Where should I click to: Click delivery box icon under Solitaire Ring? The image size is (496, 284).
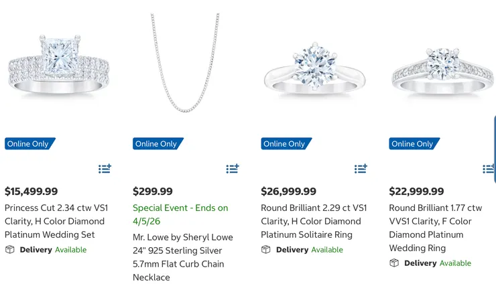pyautogui.click(x=265, y=250)
